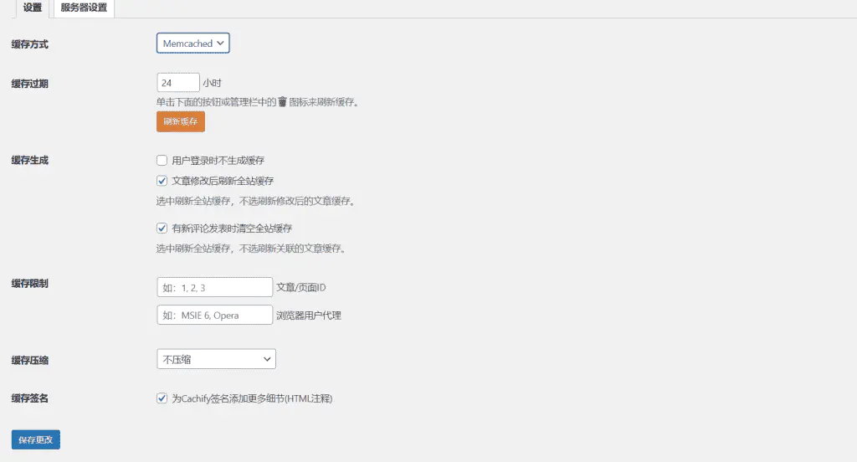This screenshot has height=462, width=857.
Task: Click the trash icon in the hint text
Action: tap(283, 102)
